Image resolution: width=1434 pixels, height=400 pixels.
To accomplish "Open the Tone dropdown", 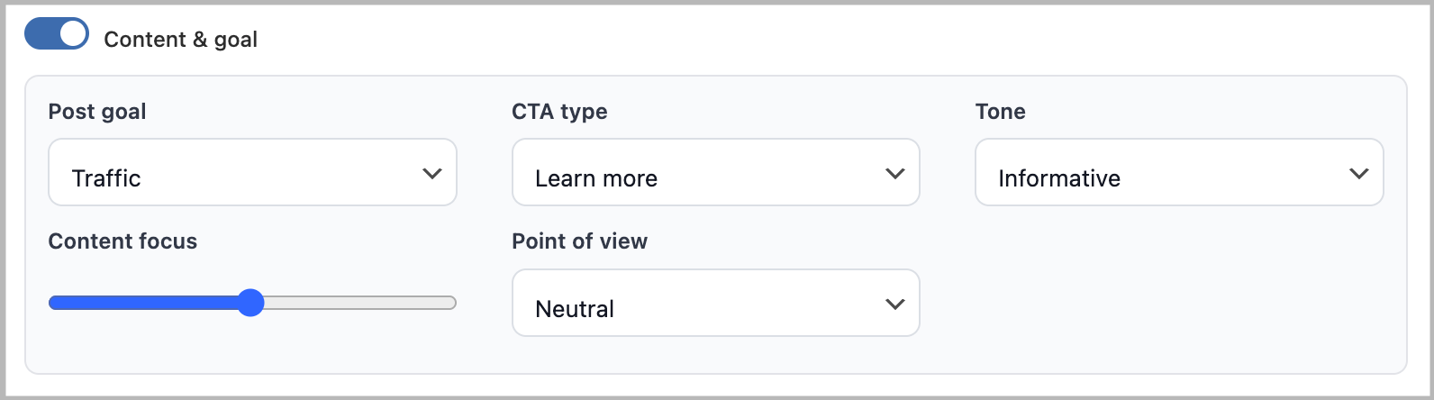I will pyautogui.click(x=1178, y=173).
